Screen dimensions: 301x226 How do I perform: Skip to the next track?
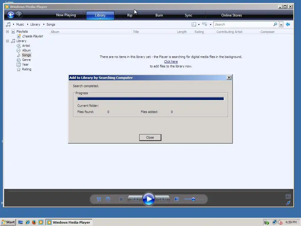[162, 199]
